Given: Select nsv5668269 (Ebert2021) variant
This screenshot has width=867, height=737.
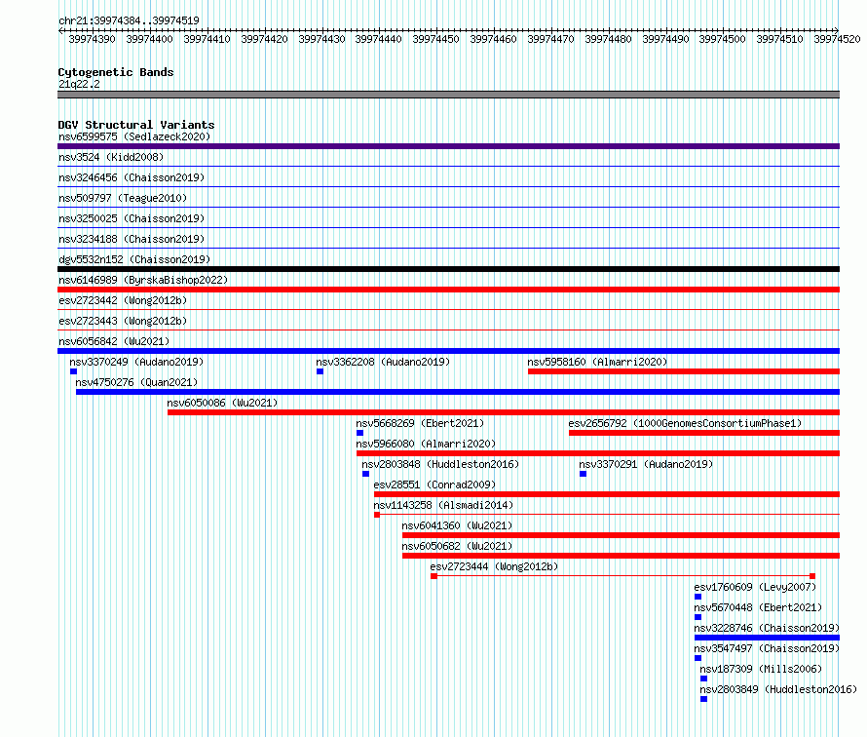Looking at the screenshot, I should point(420,423).
